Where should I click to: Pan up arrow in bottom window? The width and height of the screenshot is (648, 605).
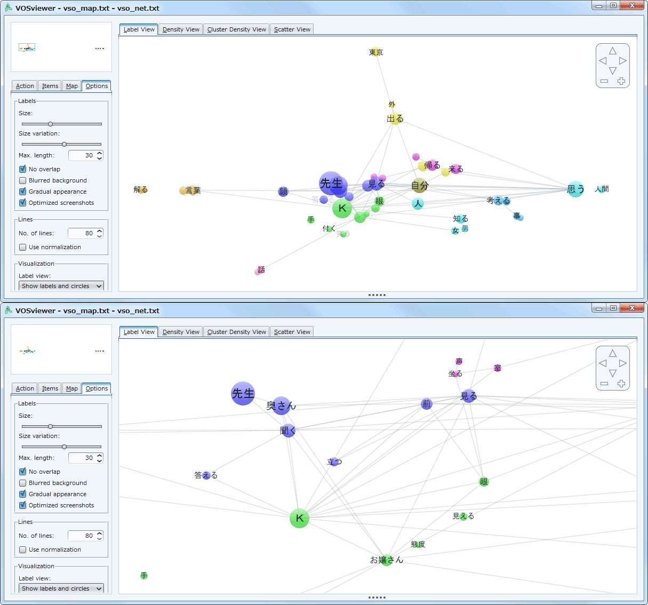(x=613, y=353)
